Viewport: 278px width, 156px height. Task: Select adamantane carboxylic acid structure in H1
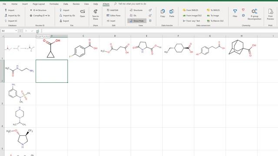[242, 48]
